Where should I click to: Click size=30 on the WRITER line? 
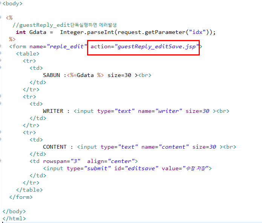(x=198, y=111)
